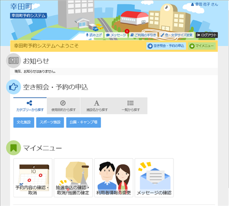Viewport: 229px width, 206px height.
Task: Click the 幸田町 site logo
Action: coord(21,7)
